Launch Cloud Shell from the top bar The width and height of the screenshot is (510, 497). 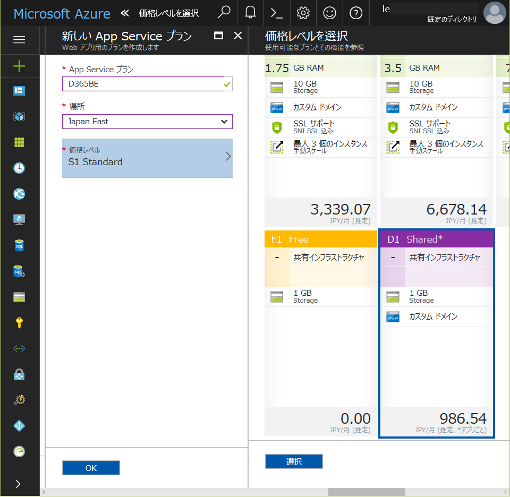click(276, 13)
